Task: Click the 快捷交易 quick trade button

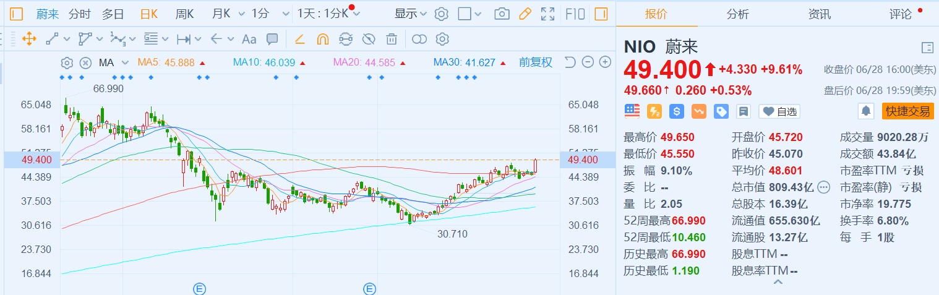Action: 907,111
